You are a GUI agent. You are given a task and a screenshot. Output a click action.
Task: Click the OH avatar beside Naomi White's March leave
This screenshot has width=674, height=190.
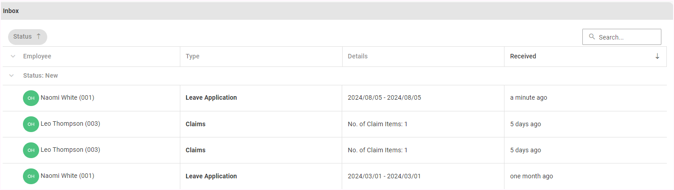pyautogui.click(x=31, y=176)
